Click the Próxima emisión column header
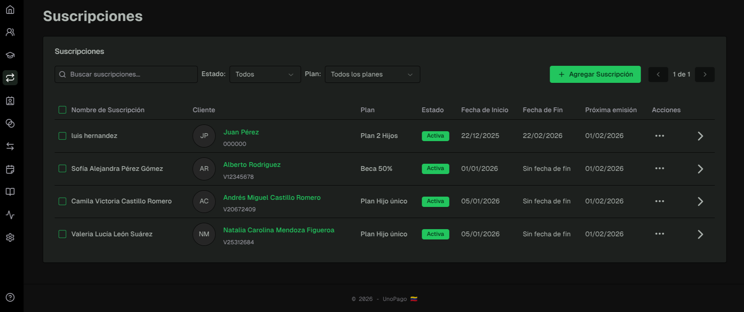 pyautogui.click(x=610, y=110)
